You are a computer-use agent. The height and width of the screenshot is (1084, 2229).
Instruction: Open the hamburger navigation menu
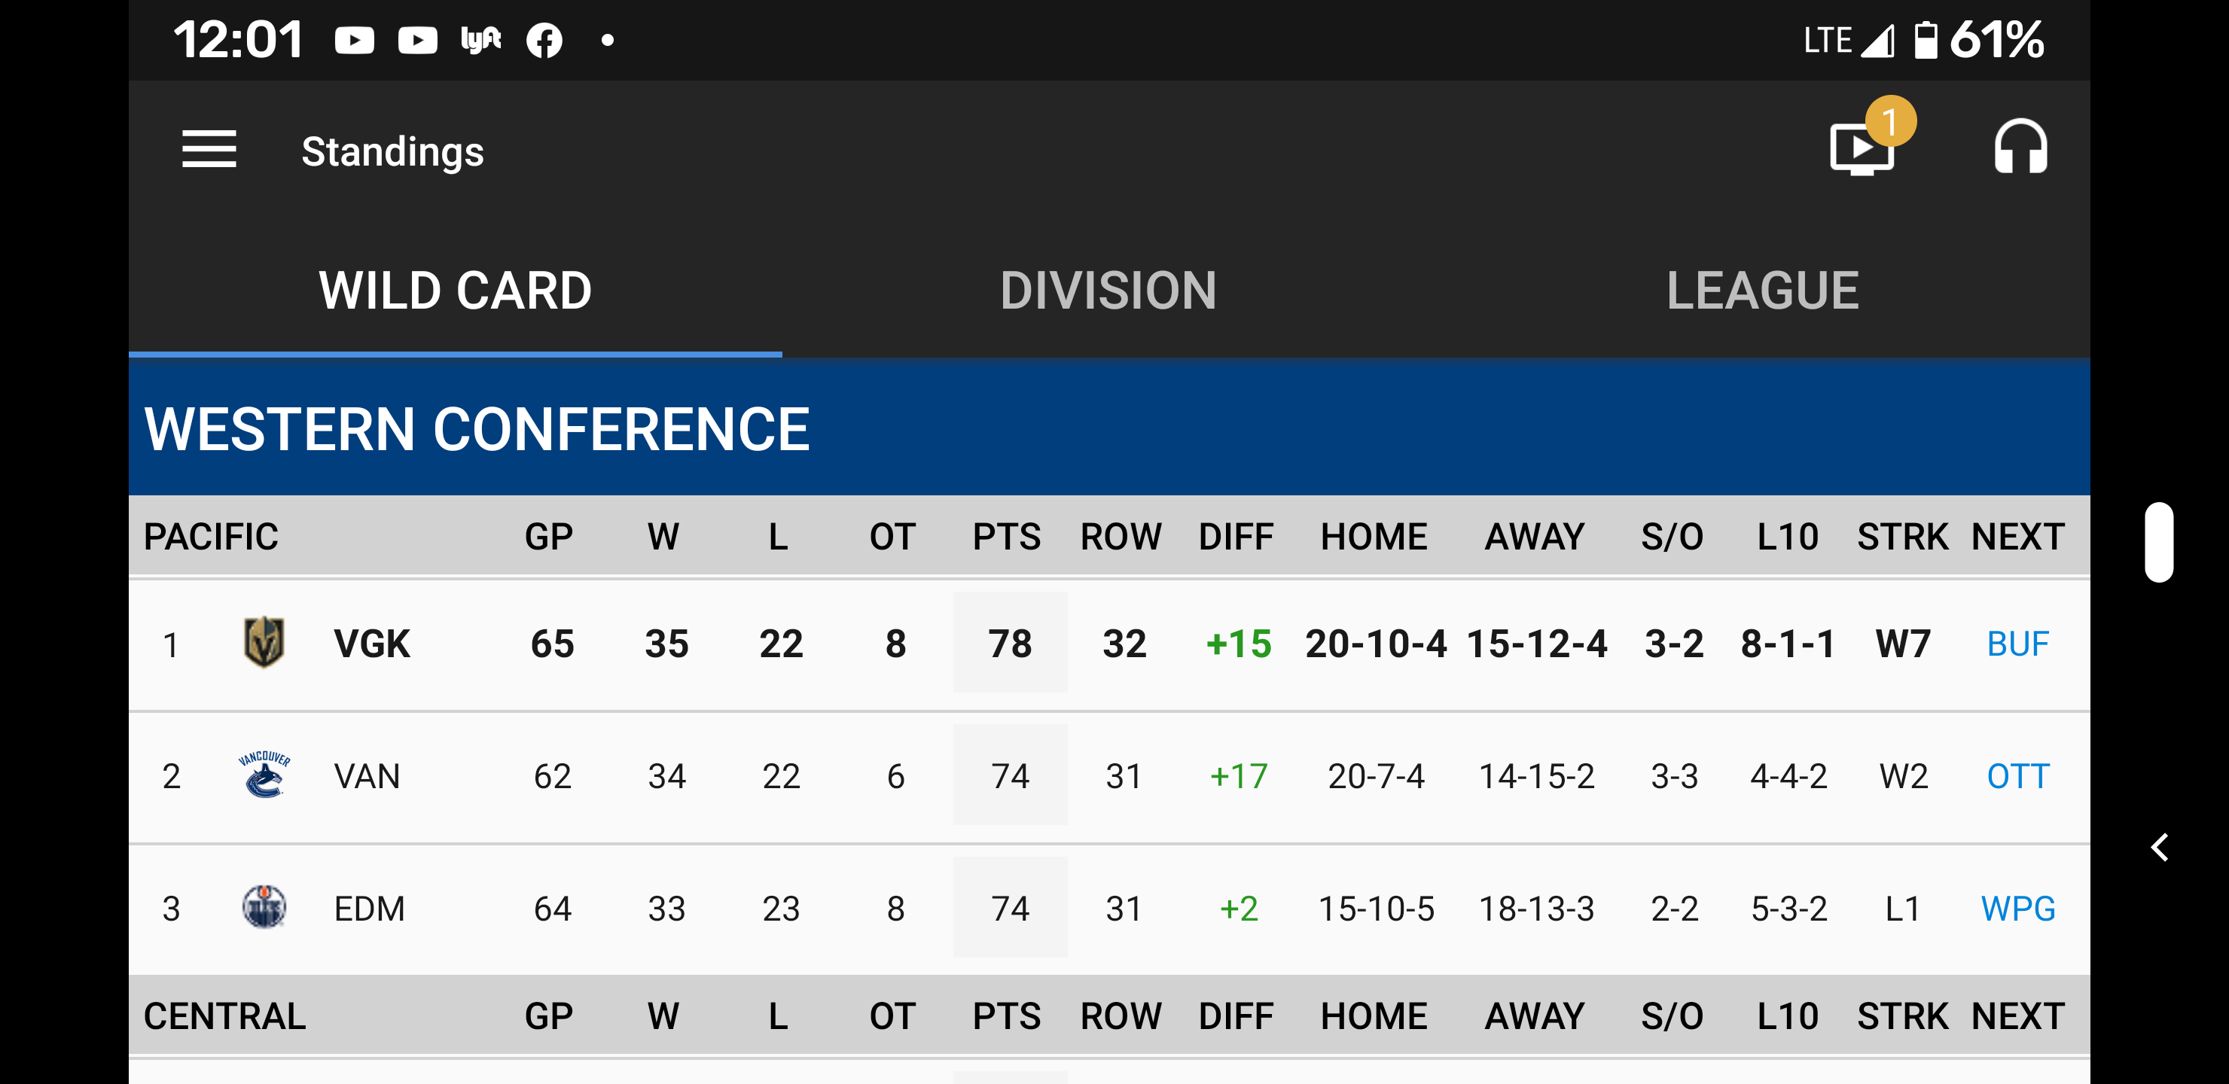click(209, 150)
